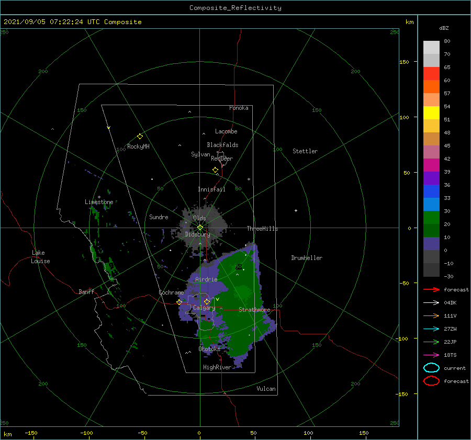471x440 pixels.
Task: Click the yellow km label at top right
Action: point(409,21)
